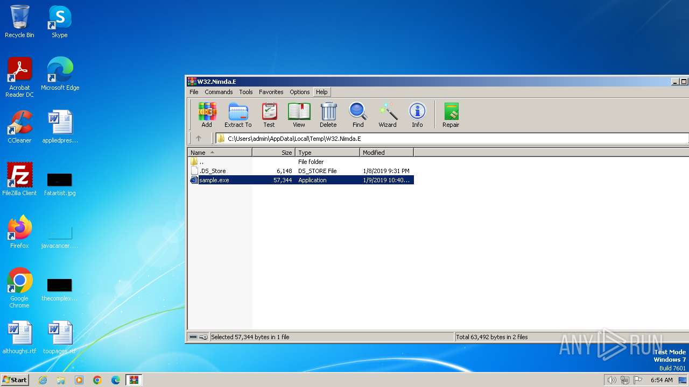Open the Help menu
The width and height of the screenshot is (689, 387).
coord(322,92)
